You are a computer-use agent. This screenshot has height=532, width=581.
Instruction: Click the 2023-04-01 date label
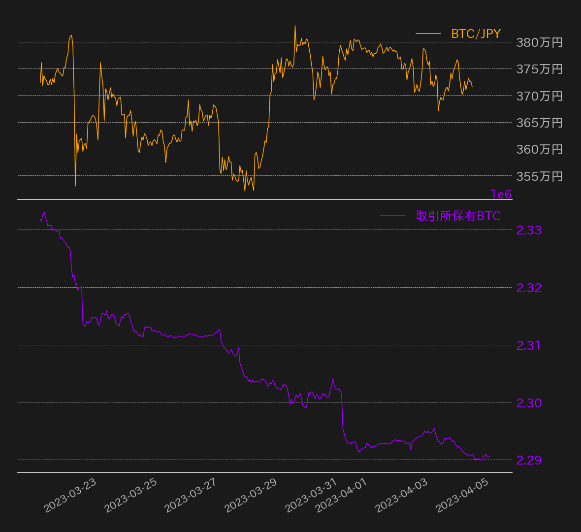341,496
